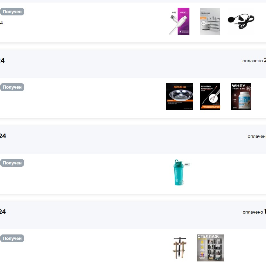Screen dimensions: 266x264
Task: Click the order date header above Стеллаж order
Action: (x=3, y=212)
